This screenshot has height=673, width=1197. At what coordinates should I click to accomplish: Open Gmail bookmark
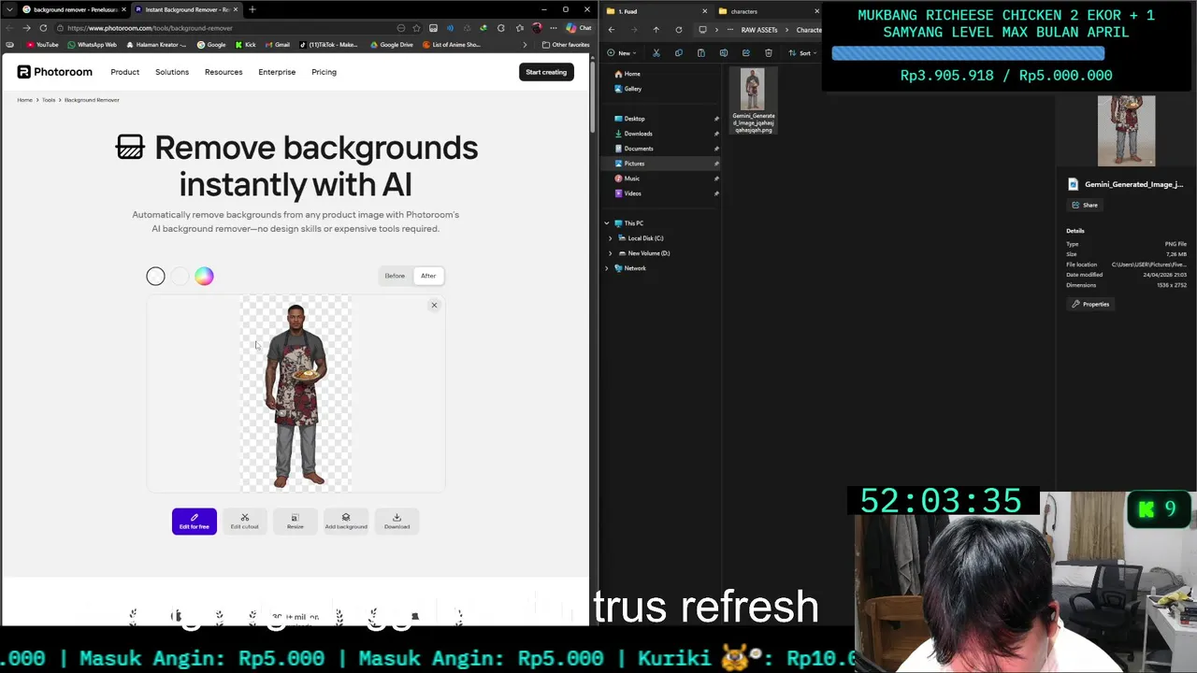[278, 45]
